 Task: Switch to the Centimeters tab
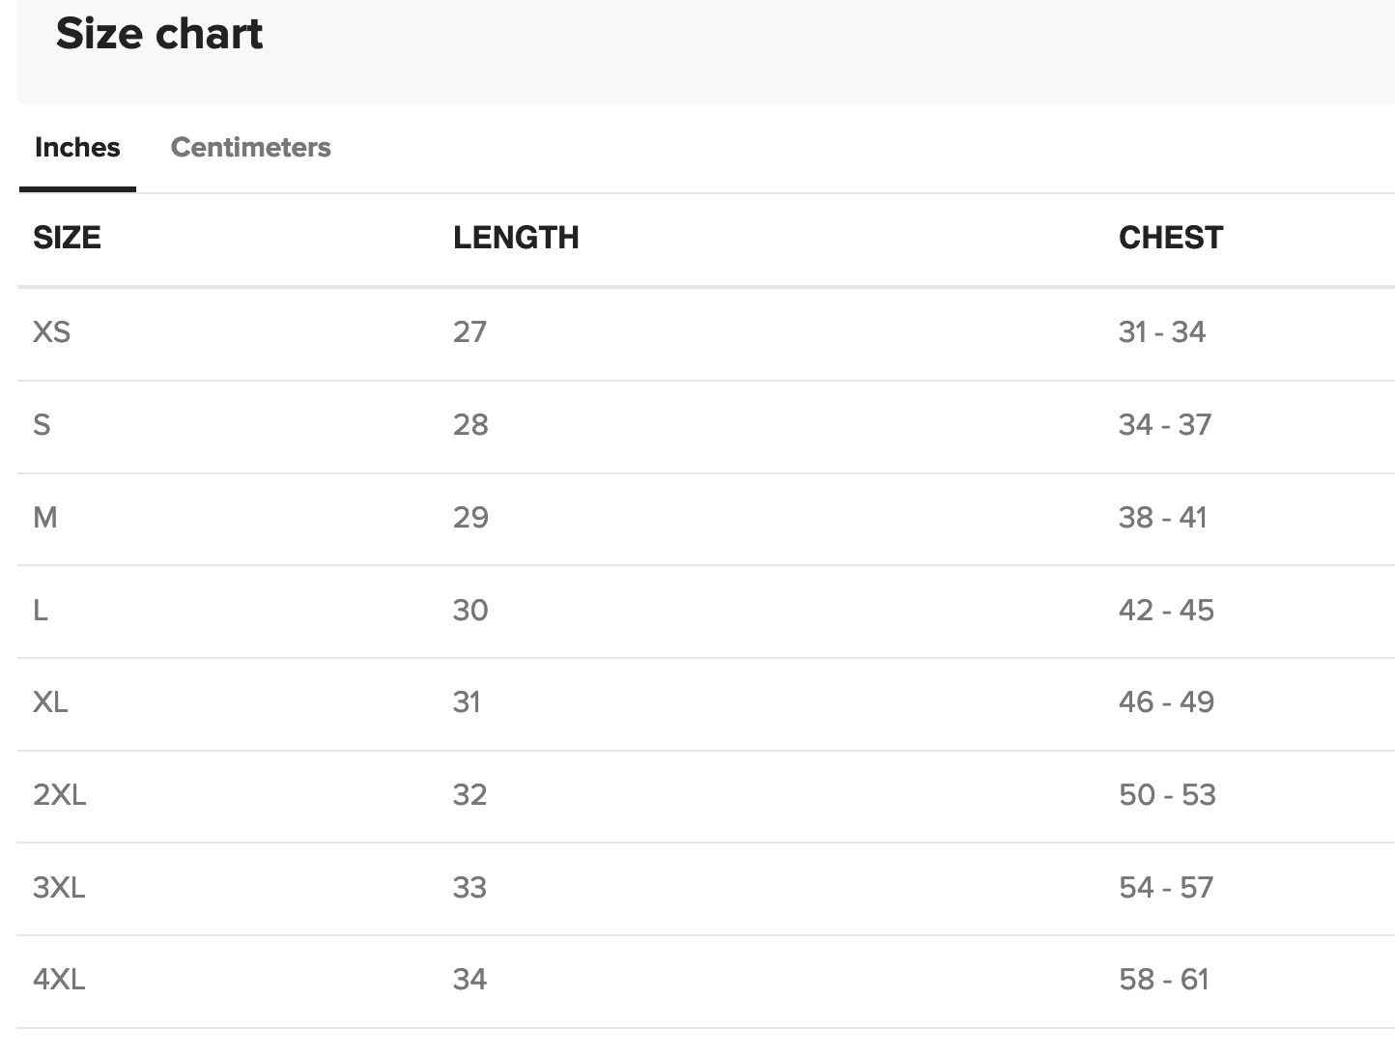click(x=250, y=147)
